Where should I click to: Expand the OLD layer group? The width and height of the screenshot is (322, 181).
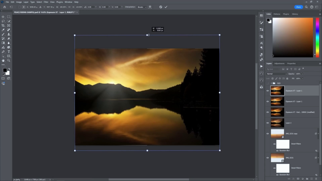coord(271,83)
